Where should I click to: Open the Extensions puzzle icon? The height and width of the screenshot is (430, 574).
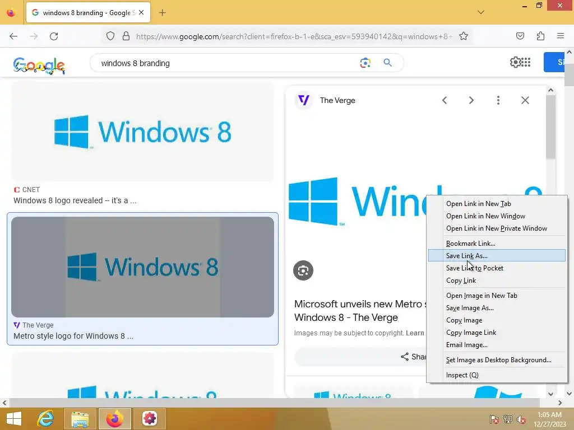coord(540,36)
